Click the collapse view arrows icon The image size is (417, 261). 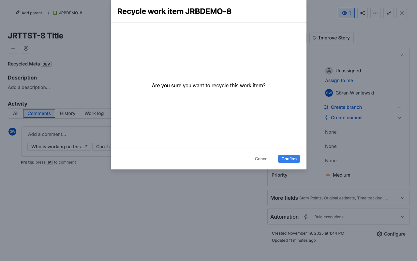pyautogui.click(x=388, y=13)
